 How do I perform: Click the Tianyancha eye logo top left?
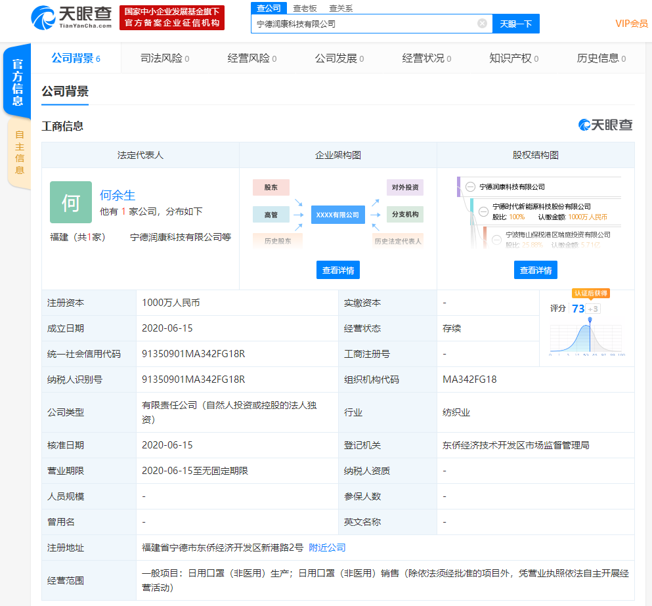43,18
